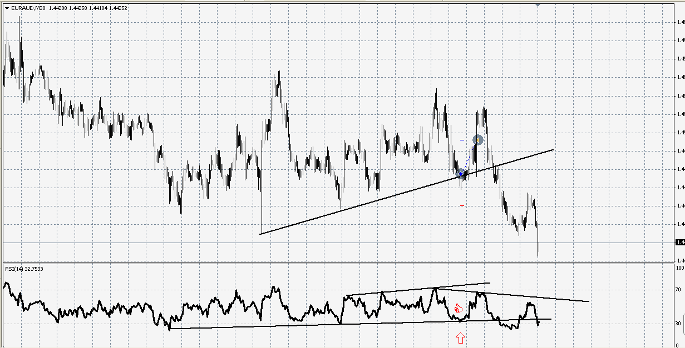This screenshot has height=348, width=685.
Task: Click the RSI(14) 32.7533 indicator label
Action: coord(24,269)
